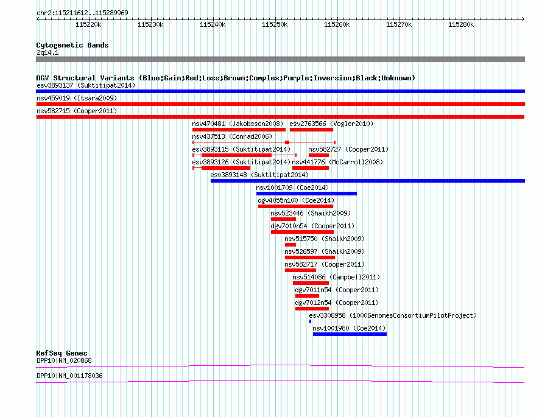Click the 115220k ruler tick label

(88, 24)
